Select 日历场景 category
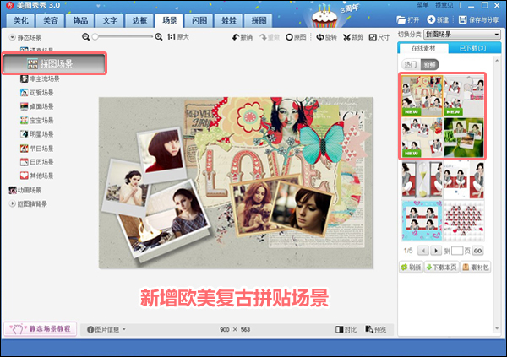 point(37,162)
